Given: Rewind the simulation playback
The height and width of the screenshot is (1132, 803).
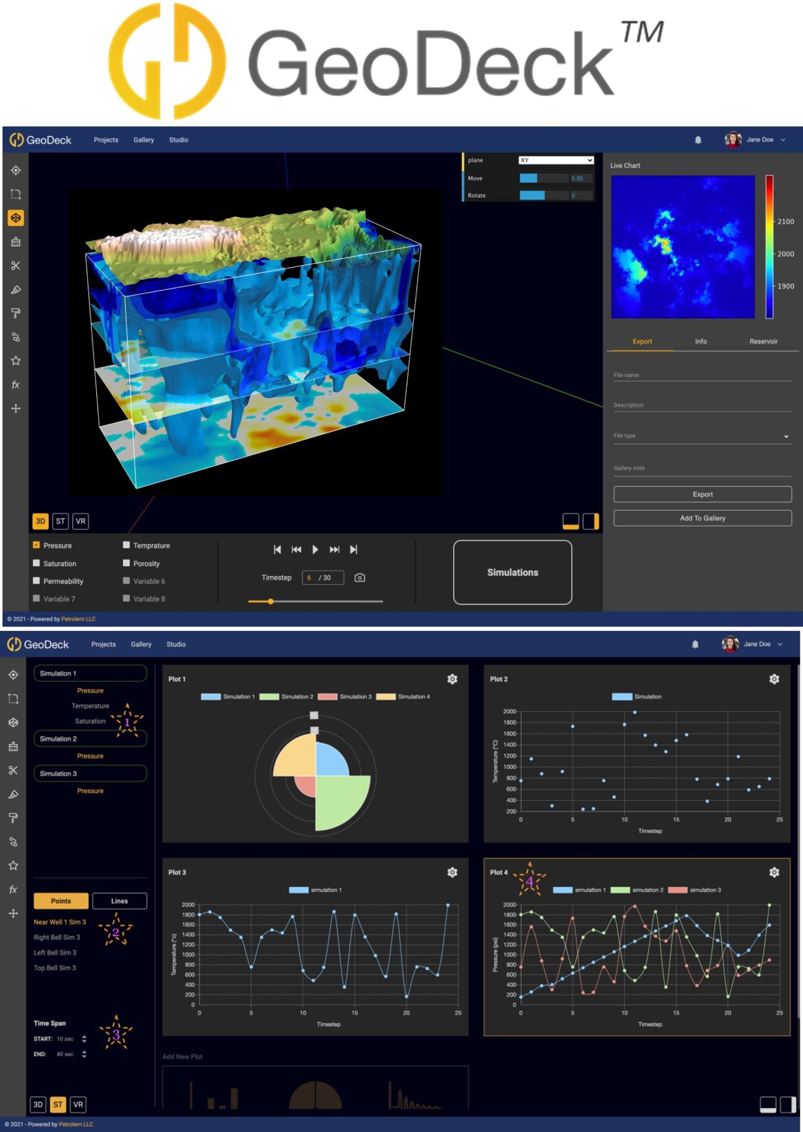Looking at the screenshot, I should pyautogui.click(x=296, y=549).
